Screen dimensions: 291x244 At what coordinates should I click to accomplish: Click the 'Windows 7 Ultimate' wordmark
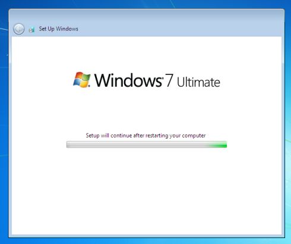click(x=157, y=80)
